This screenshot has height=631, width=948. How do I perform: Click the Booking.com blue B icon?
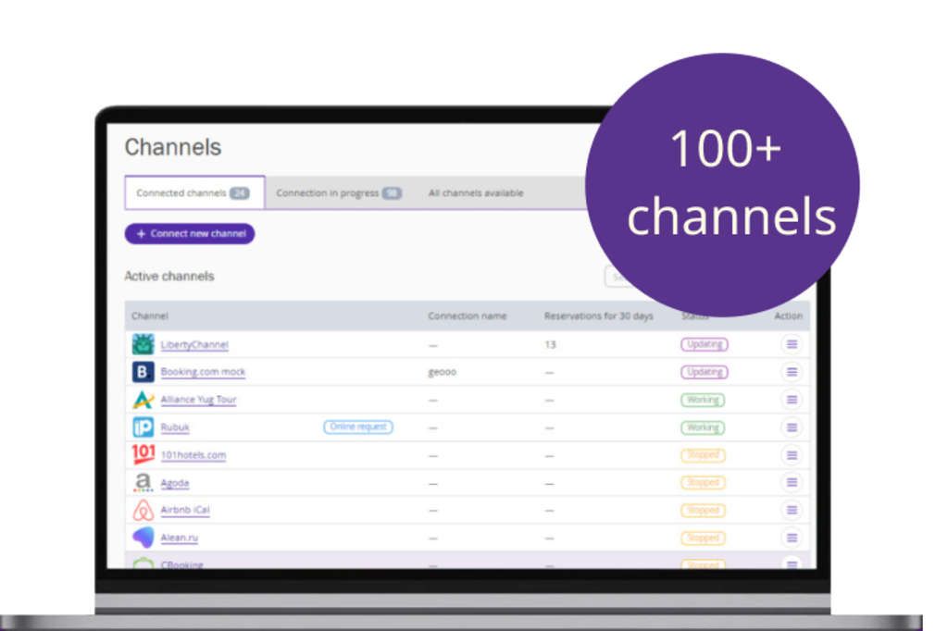click(142, 371)
